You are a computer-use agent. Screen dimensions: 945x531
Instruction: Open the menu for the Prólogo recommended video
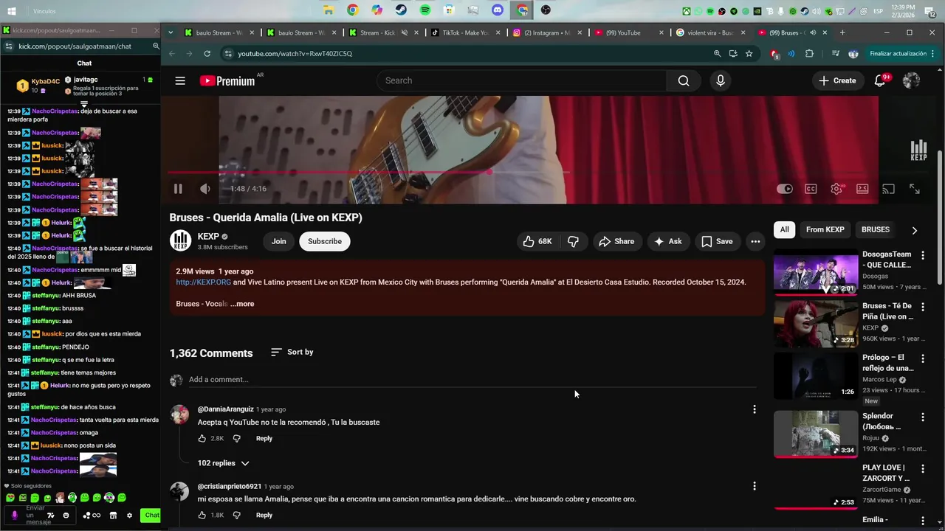pyautogui.click(x=922, y=358)
